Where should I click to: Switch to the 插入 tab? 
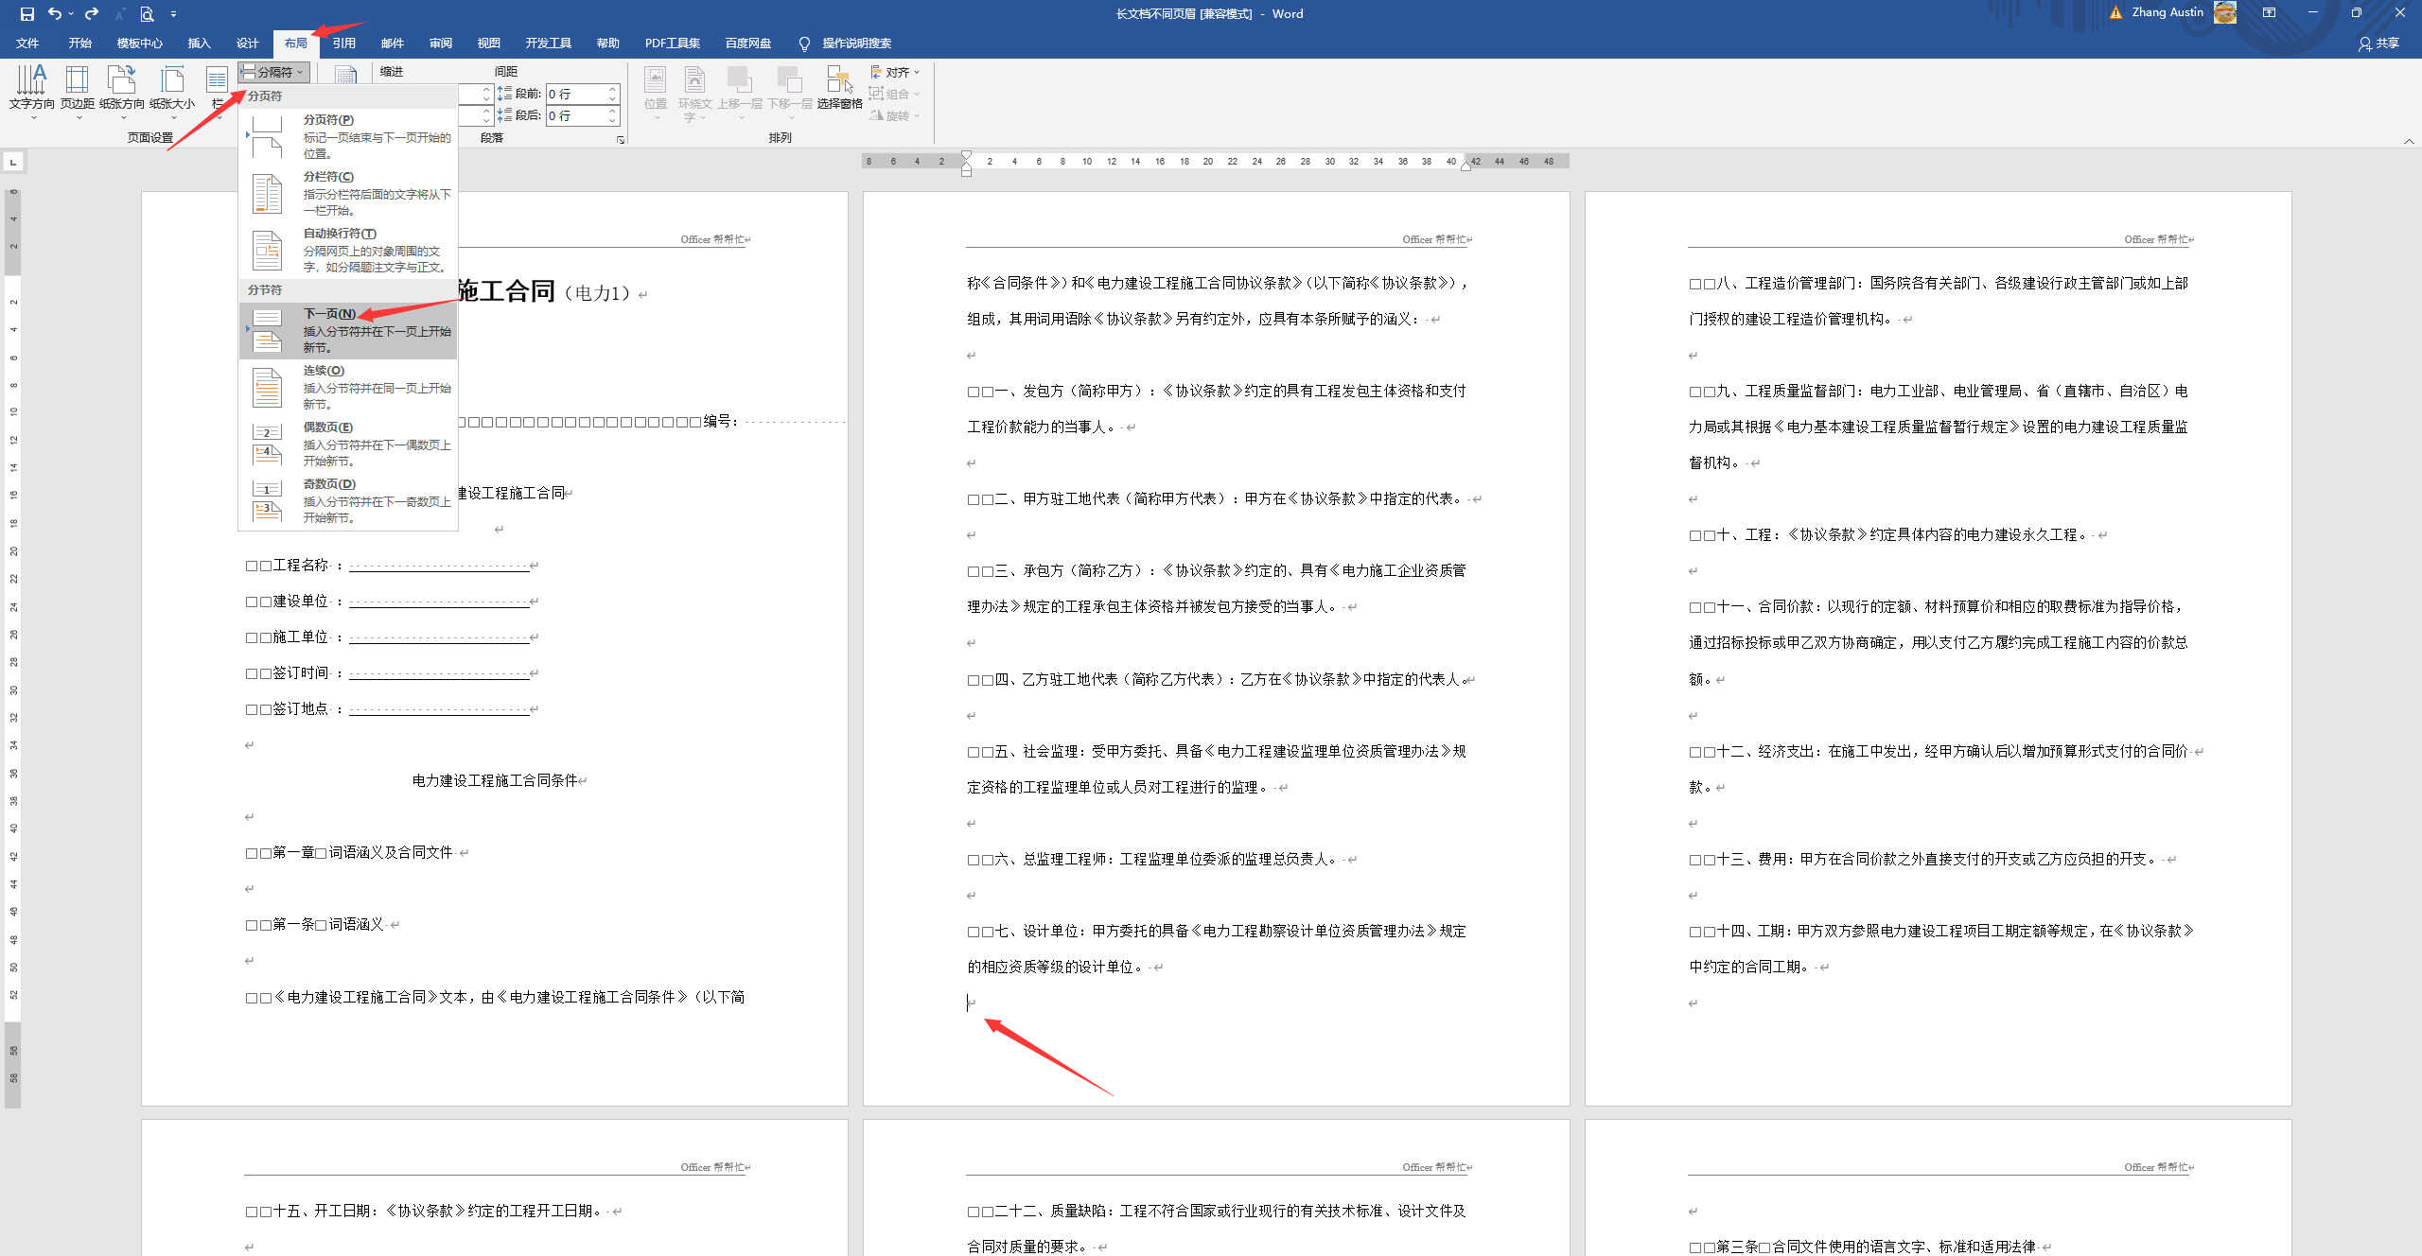(199, 43)
